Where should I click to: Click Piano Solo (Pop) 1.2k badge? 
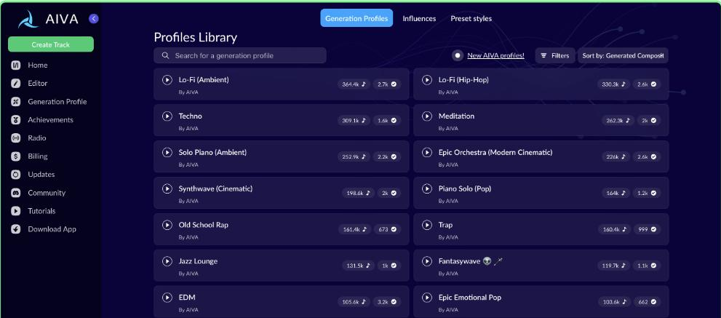tap(647, 194)
